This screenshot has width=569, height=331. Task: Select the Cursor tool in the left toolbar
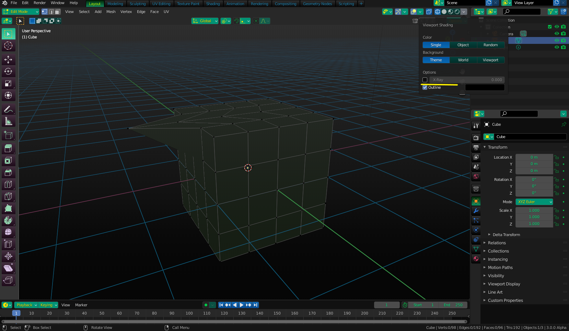pyautogui.click(x=8, y=46)
